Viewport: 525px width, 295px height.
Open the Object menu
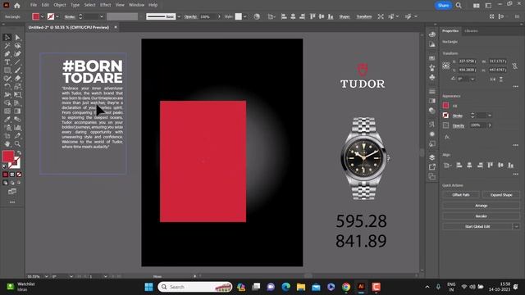click(60, 5)
